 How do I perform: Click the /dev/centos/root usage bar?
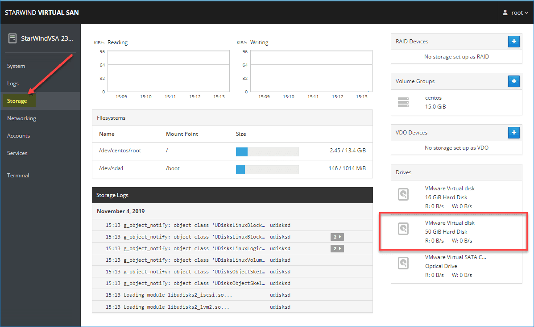click(x=267, y=152)
